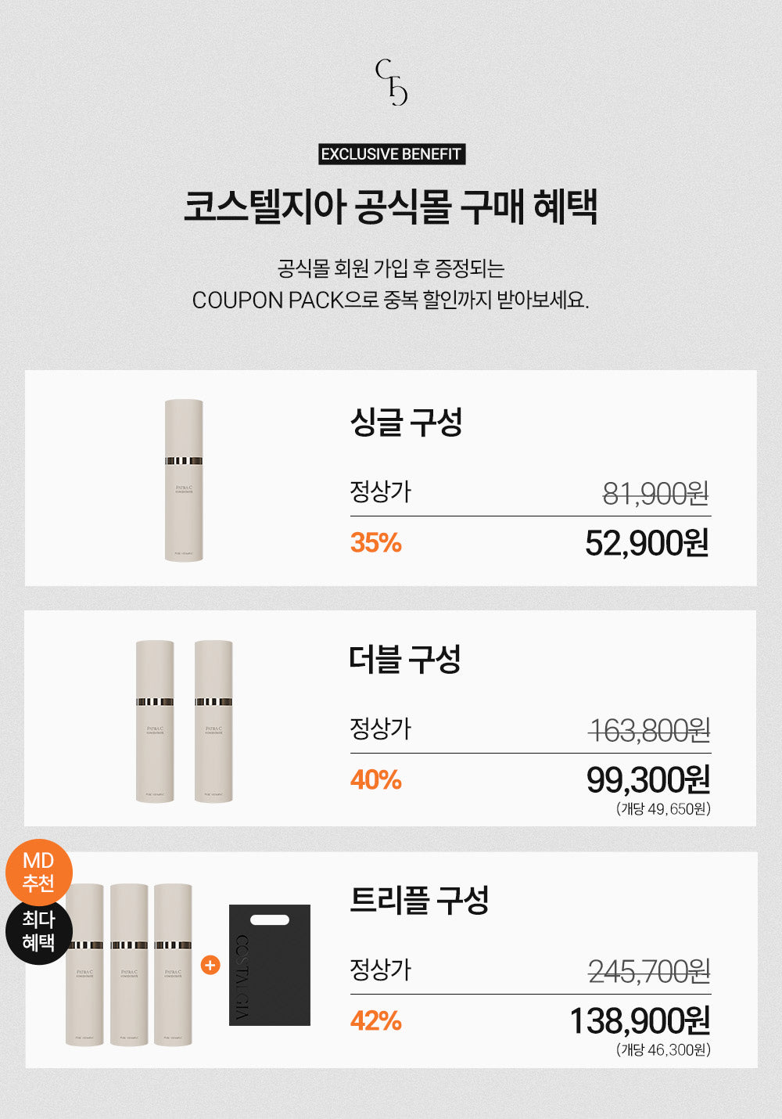Select the single bottle product image
The width and height of the screenshot is (782, 1119).
184,480
